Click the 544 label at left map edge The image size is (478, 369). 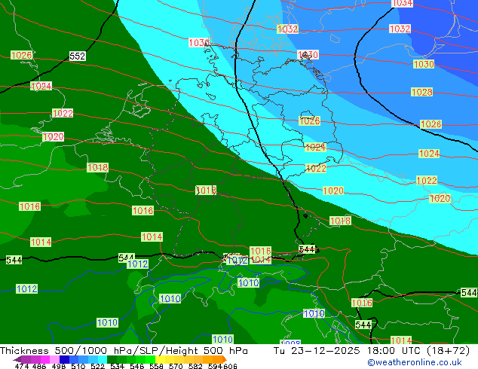(14, 260)
